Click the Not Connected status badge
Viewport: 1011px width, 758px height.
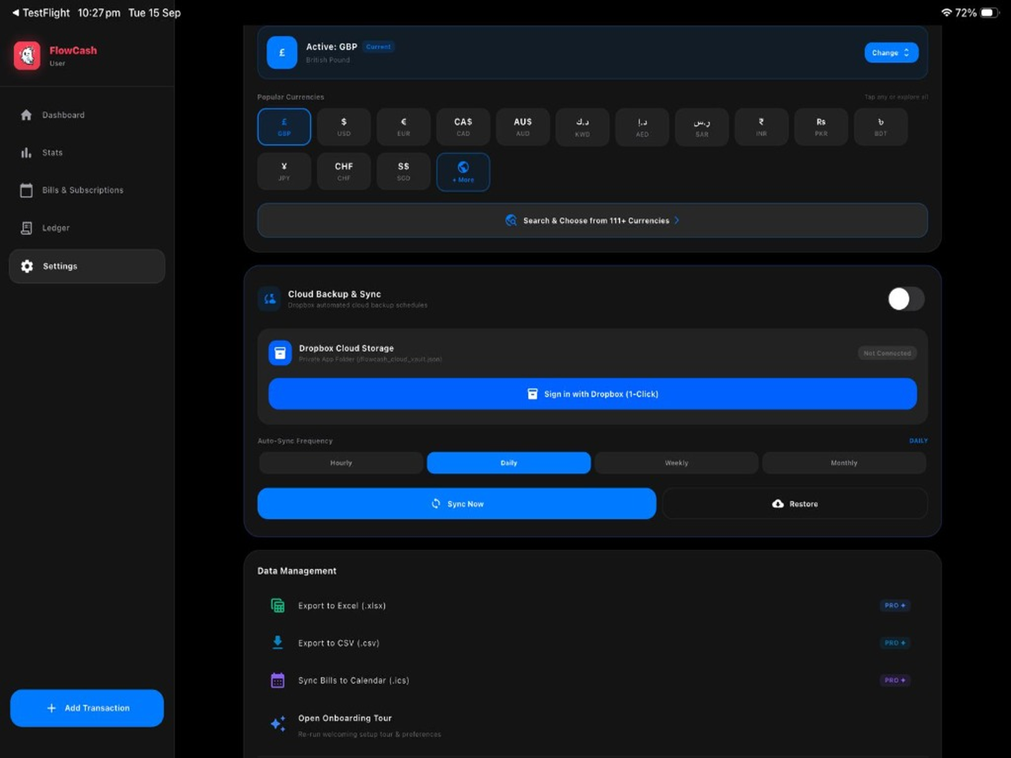[887, 353]
